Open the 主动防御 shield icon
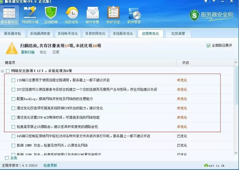 click(x=51, y=15)
